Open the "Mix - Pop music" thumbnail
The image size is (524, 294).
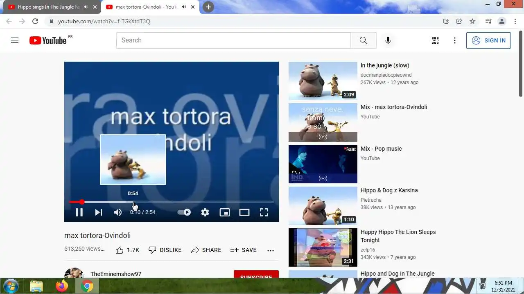[x=323, y=164]
